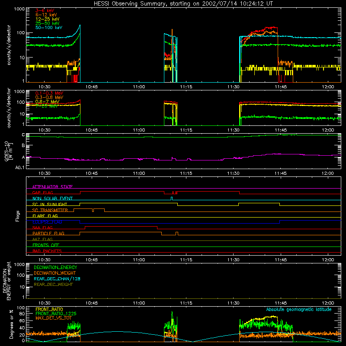The image size is (346, 346).
Task: Click the Absolute geomagnetic latitude label
Action: pos(299,309)
